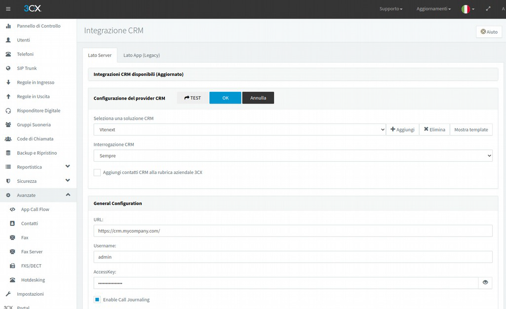
Task: Click the 3CX logo
Action: coord(33,9)
